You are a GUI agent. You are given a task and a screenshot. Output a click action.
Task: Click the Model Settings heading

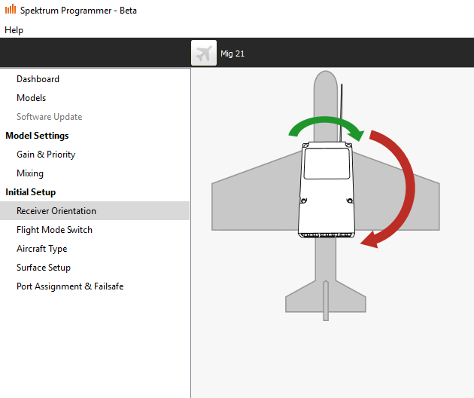[37, 136]
